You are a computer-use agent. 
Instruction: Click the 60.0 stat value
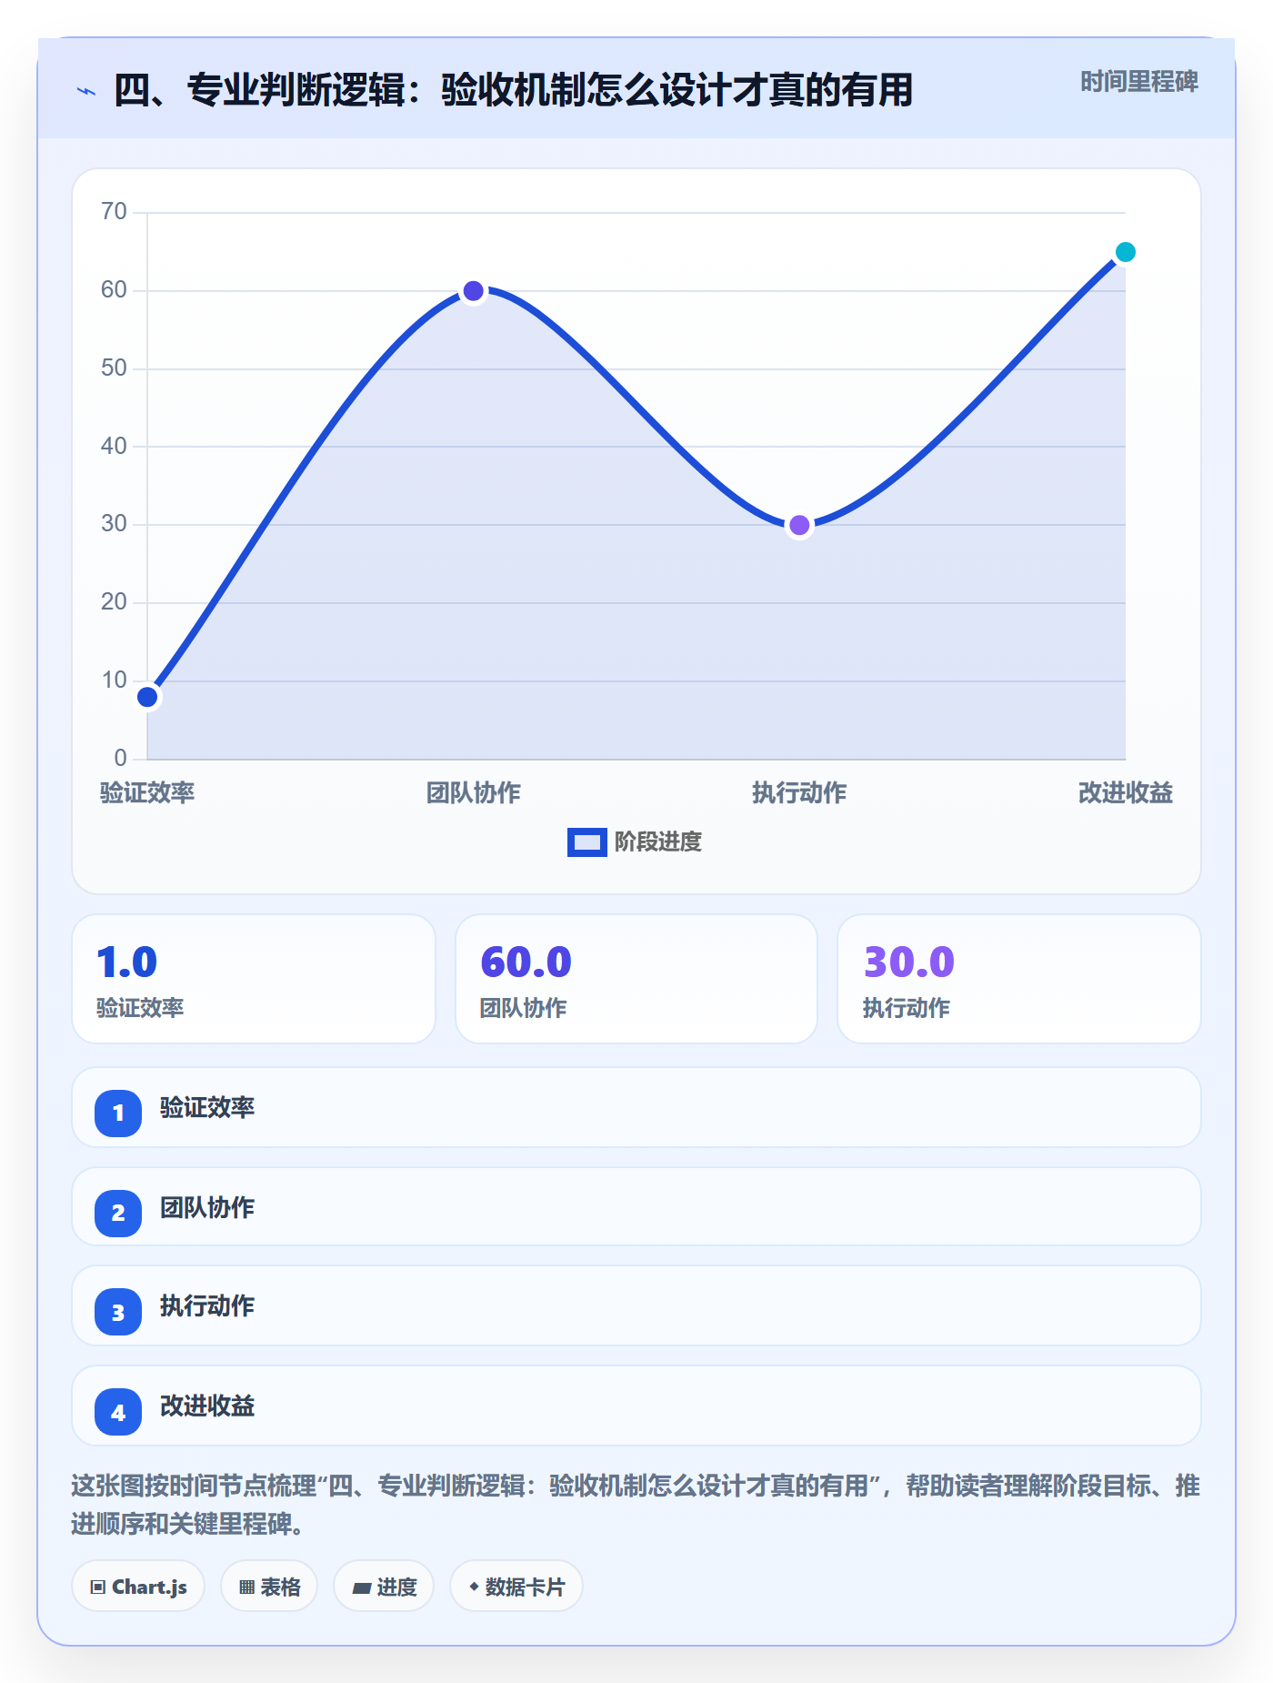[x=526, y=962]
